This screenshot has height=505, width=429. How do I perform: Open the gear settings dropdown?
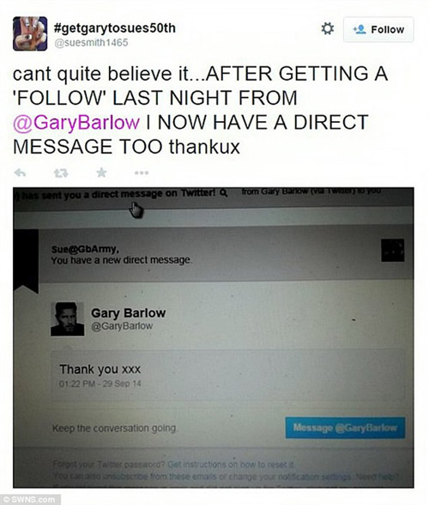click(x=328, y=28)
